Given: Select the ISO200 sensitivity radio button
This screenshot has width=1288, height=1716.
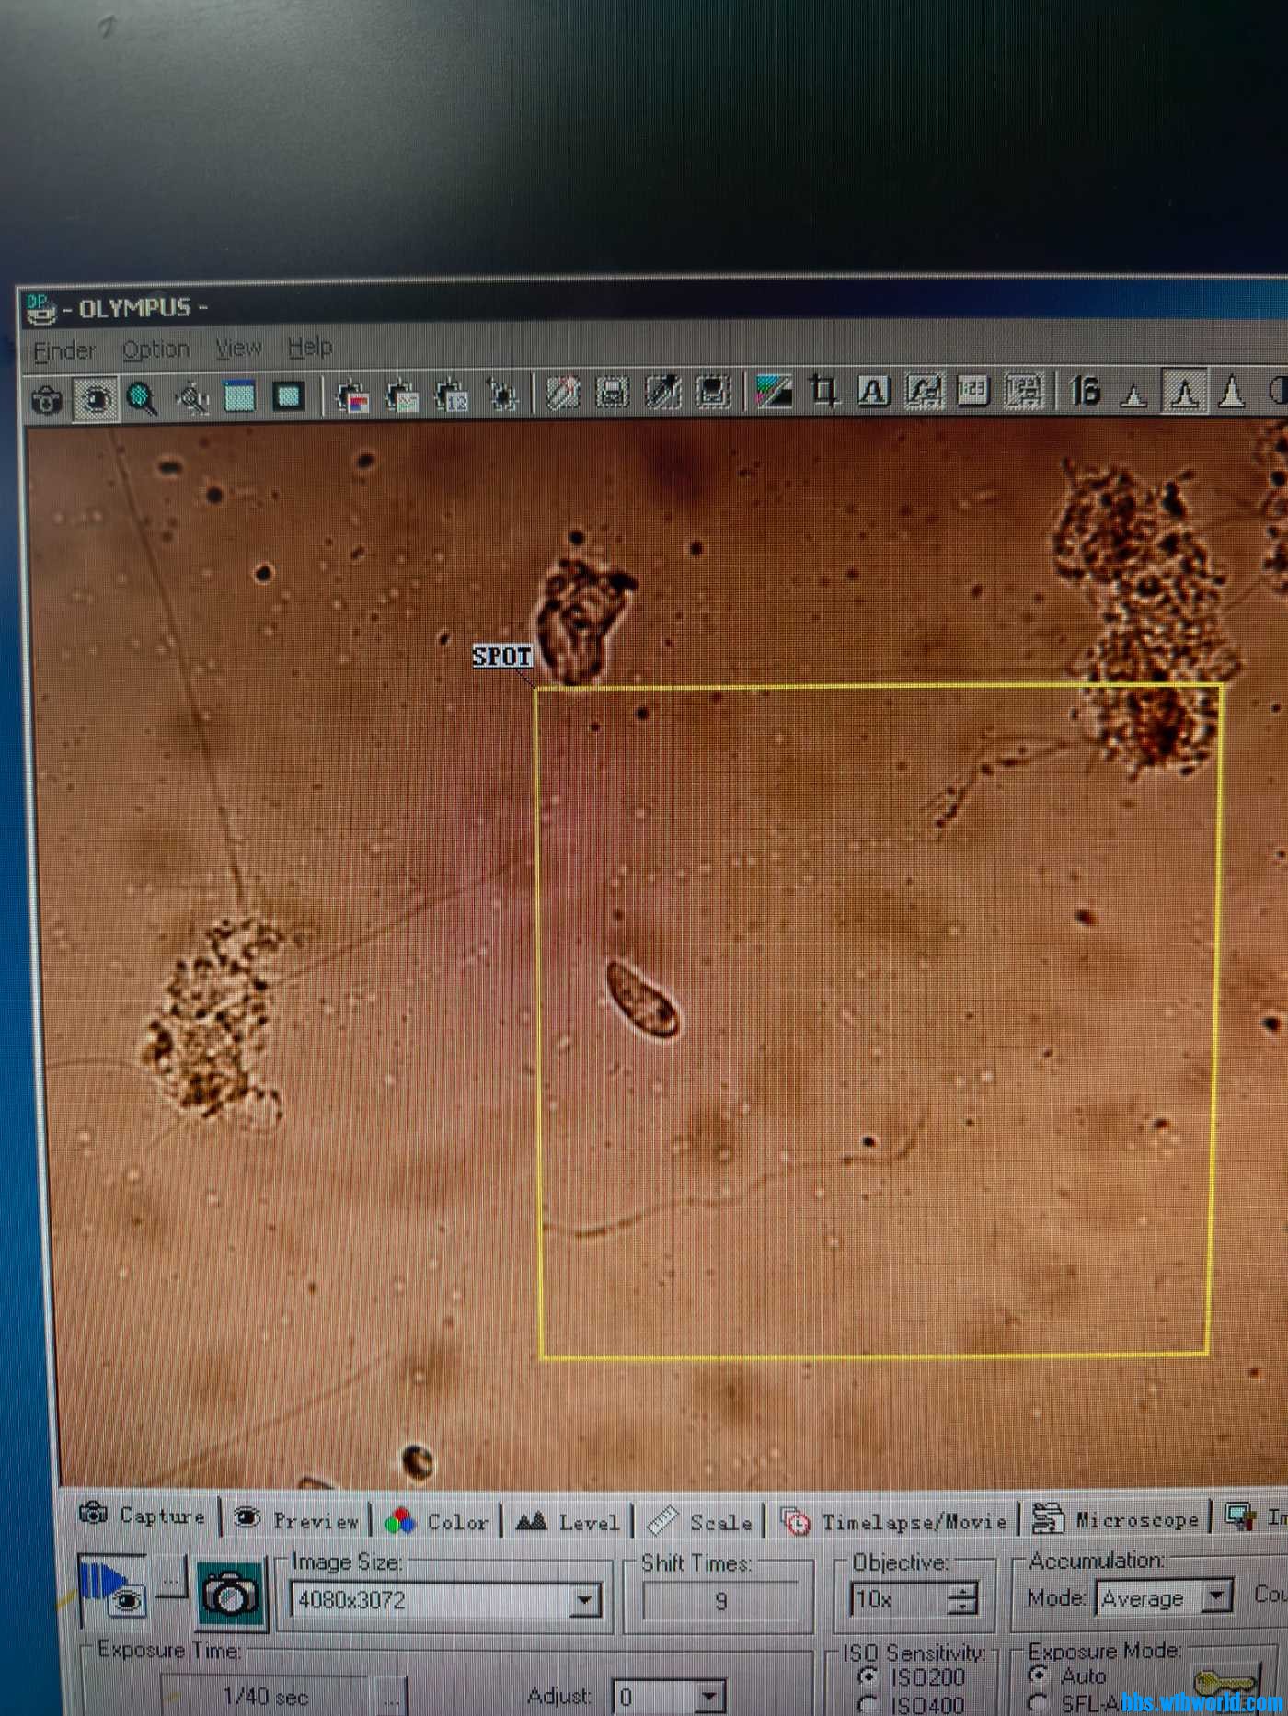Looking at the screenshot, I should [867, 1676].
